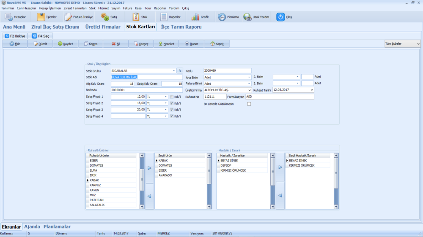Switch to Ajanda bottom tab

tap(32, 226)
